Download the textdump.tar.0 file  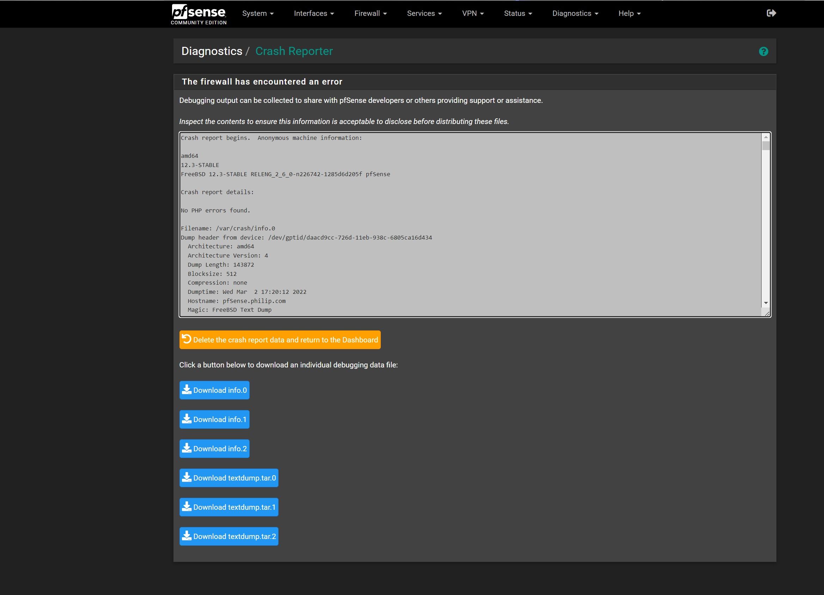click(x=228, y=478)
